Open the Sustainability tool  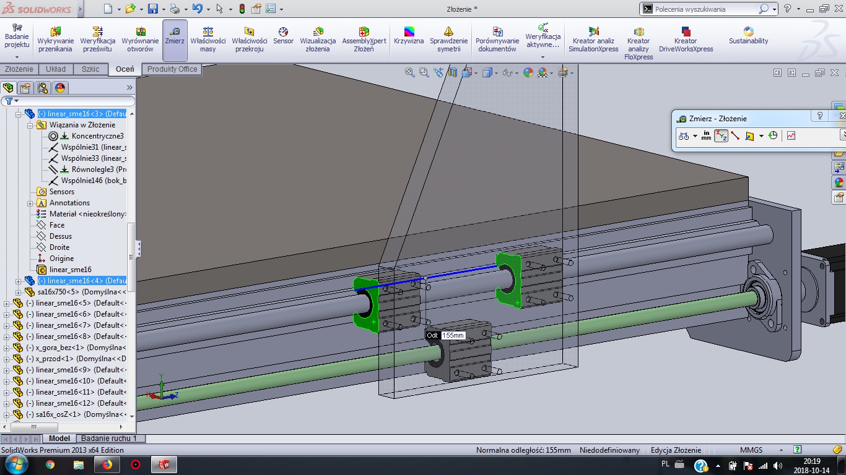click(748, 36)
